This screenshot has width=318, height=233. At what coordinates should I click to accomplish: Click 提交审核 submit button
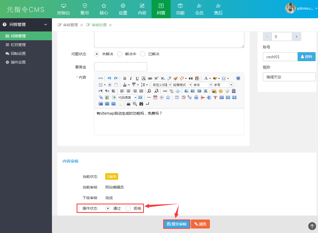[x=177, y=224]
